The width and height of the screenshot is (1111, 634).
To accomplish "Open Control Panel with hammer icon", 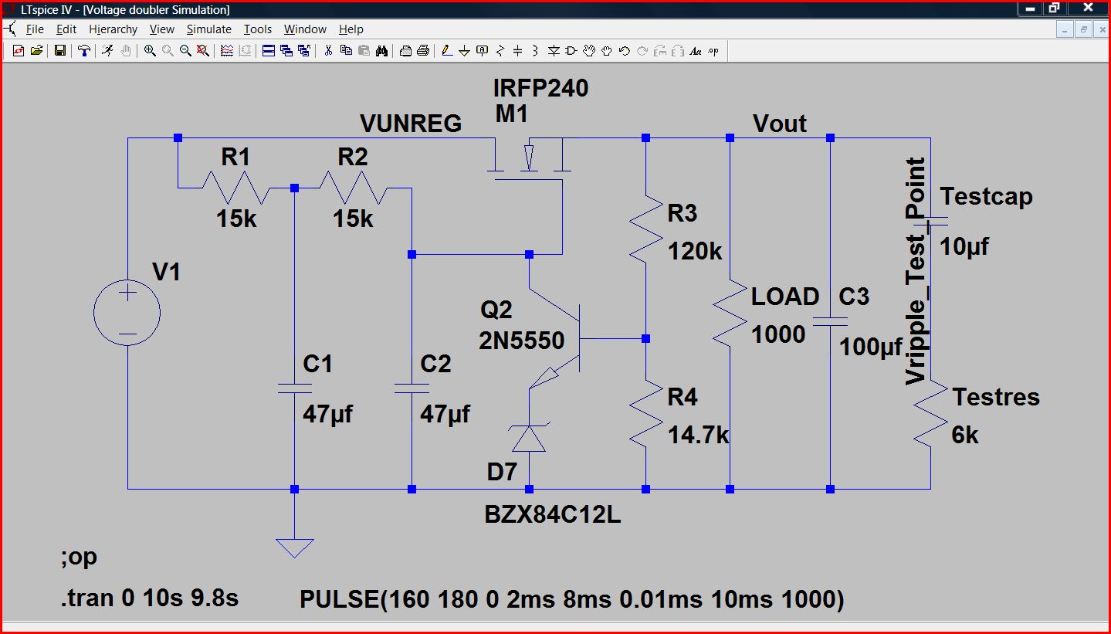I will pos(84,51).
